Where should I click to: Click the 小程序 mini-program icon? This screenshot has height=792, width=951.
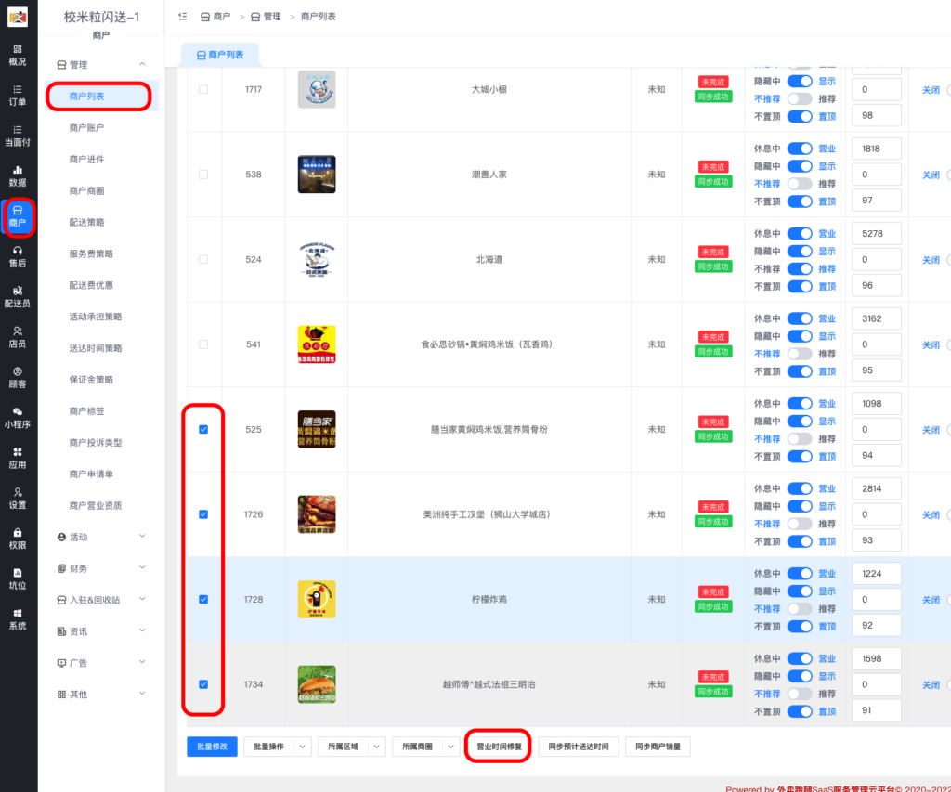(x=18, y=417)
